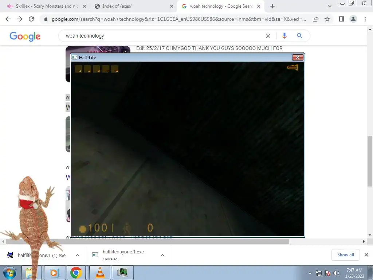This screenshot has height=280, width=373.
Task: Open the volume control in the tray
Action: point(336,273)
